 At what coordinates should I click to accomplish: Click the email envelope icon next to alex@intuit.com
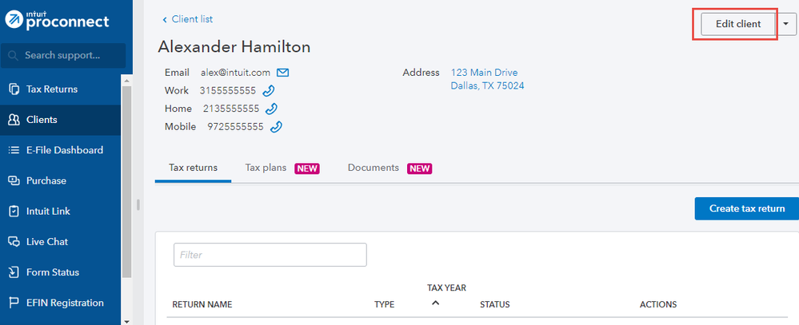282,73
